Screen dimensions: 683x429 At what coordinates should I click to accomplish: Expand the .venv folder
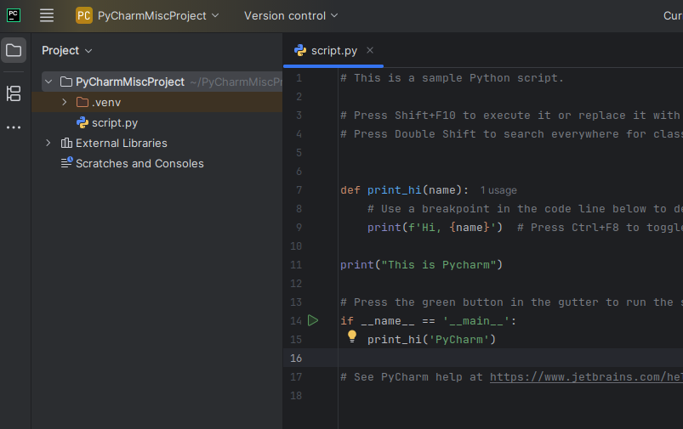click(65, 102)
